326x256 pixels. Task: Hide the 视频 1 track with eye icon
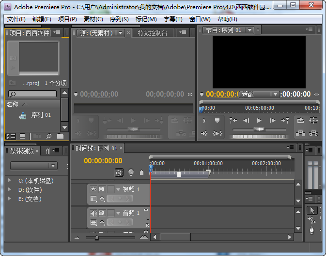pos(93,189)
